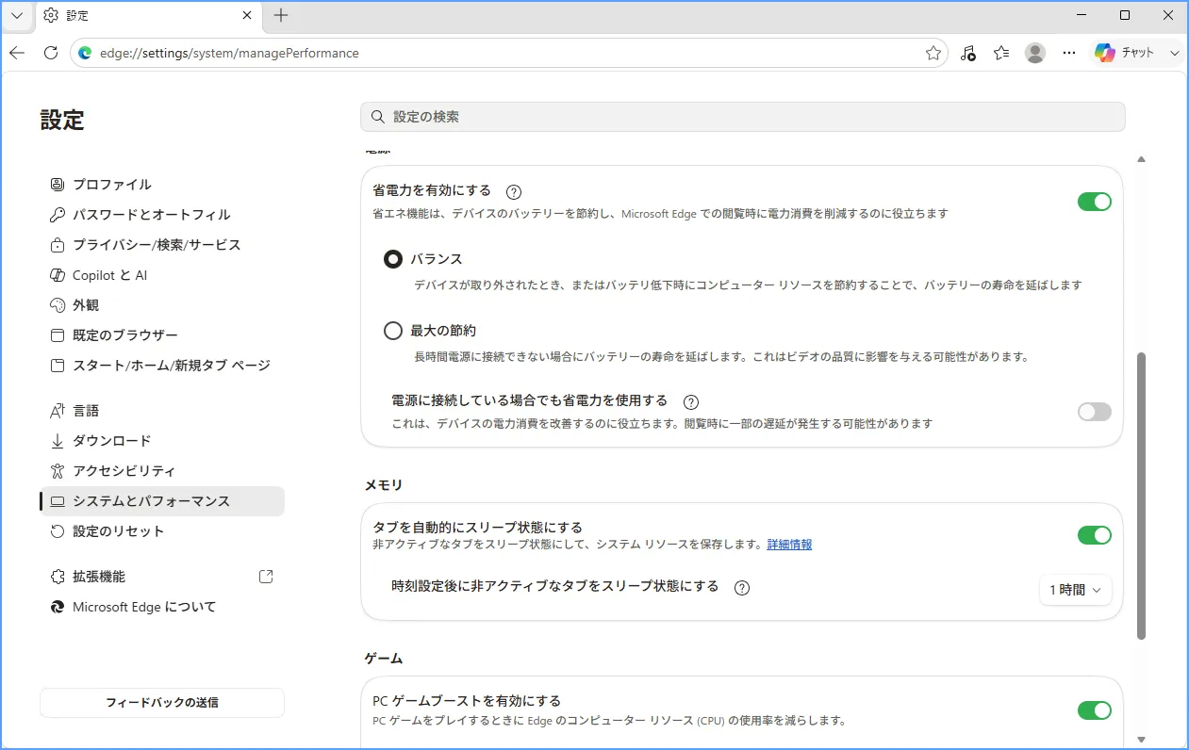Image resolution: width=1189 pixels, height=750 pixels.
Task: Open 言語 settings section
Action: (162, 411)
